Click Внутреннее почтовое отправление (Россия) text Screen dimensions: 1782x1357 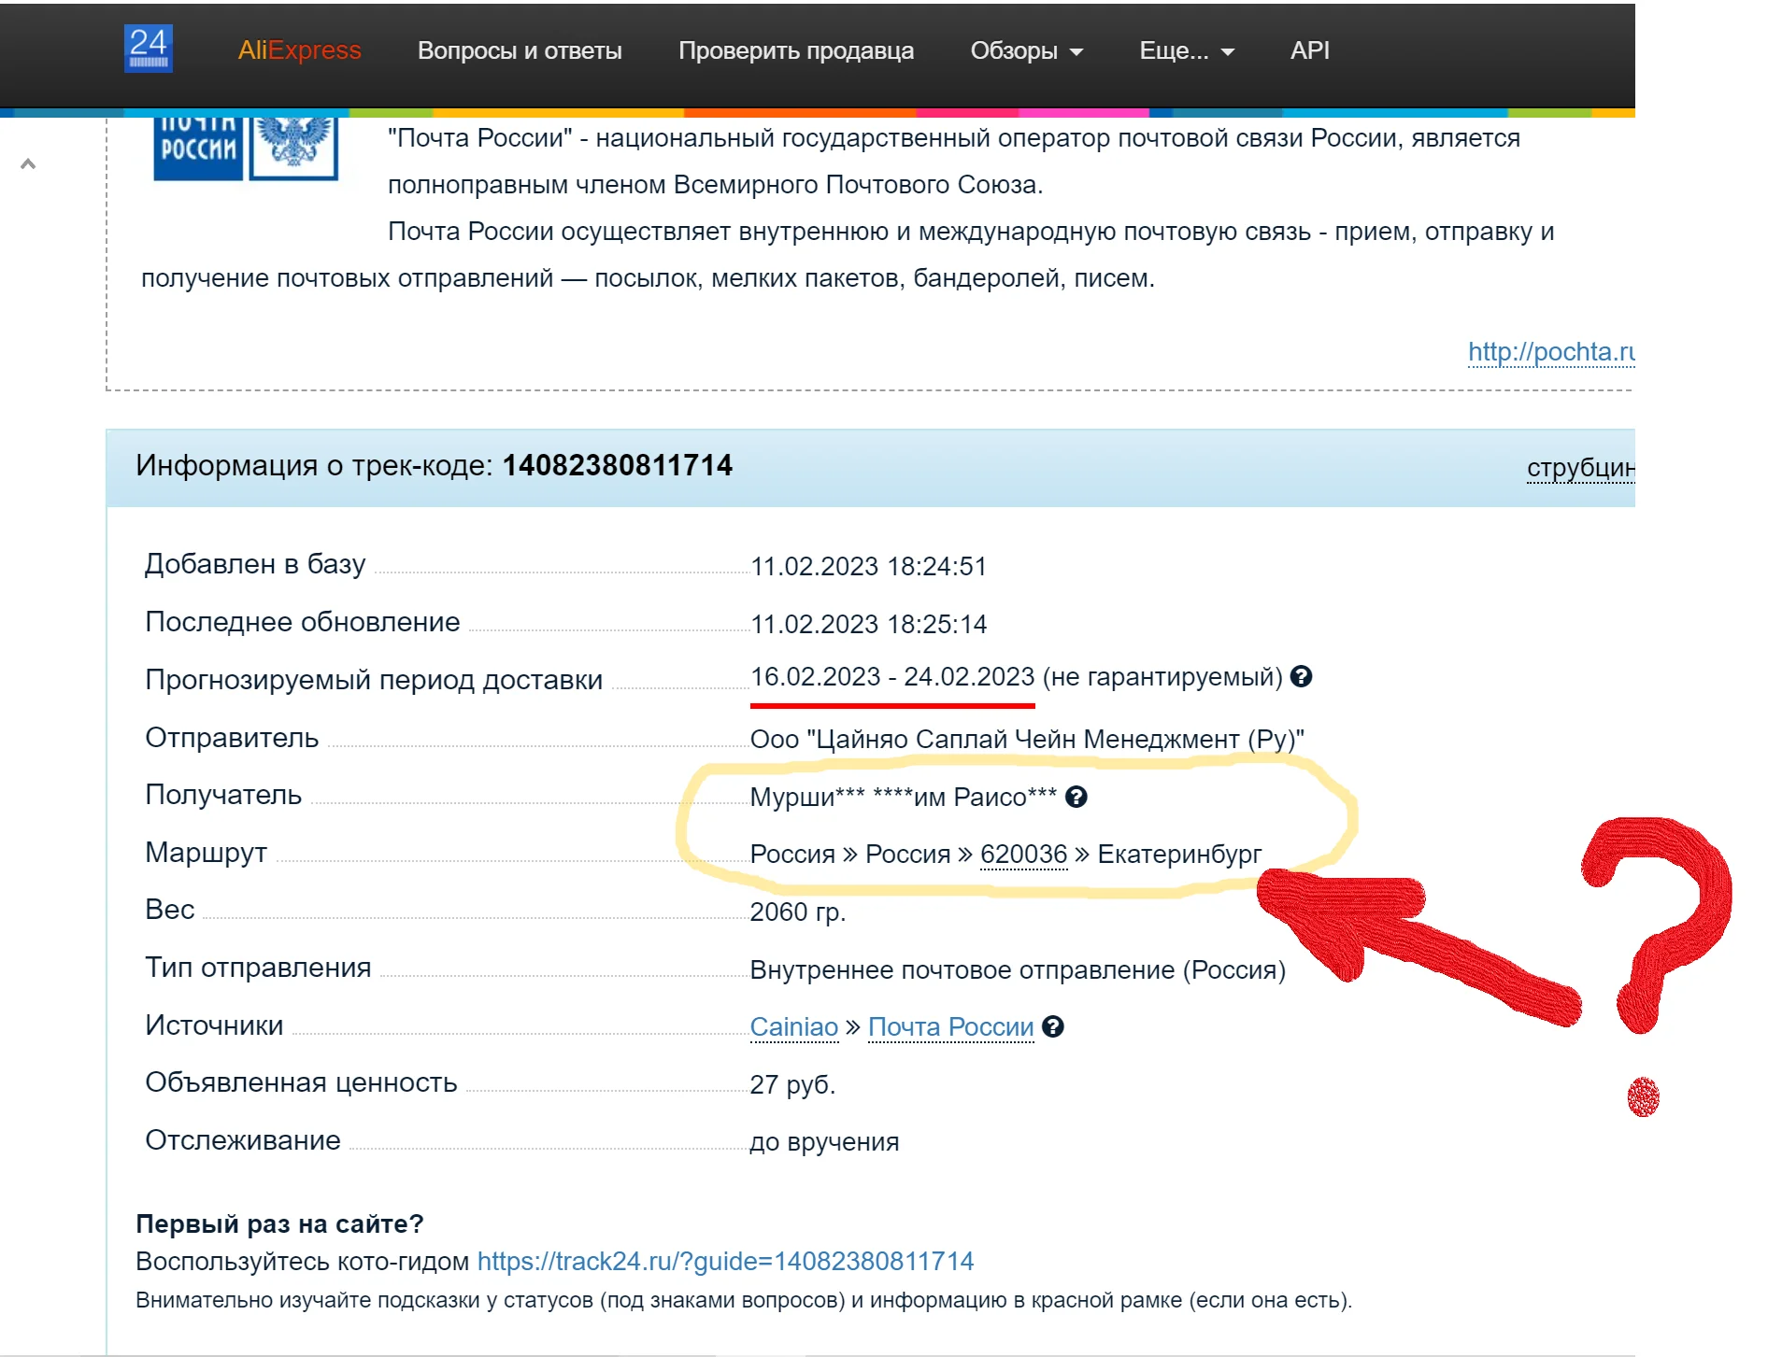[x=1018, y=969]
